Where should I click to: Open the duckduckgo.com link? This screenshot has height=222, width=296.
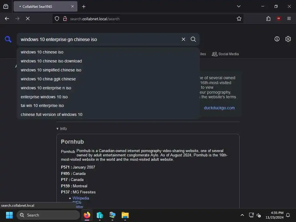(x=219, y=108)
